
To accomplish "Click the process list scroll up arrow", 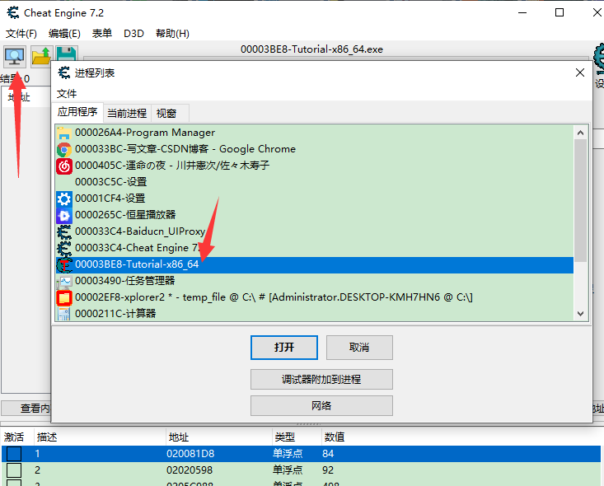I will tap(580, 133).
